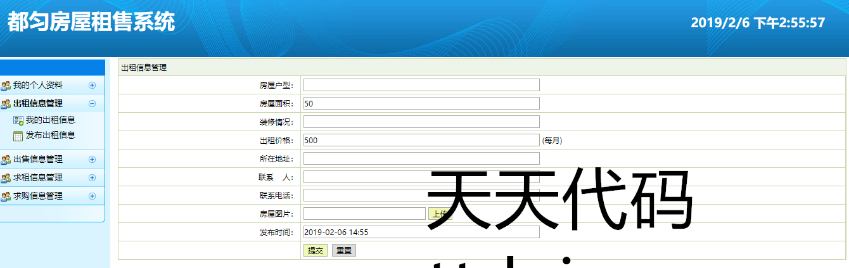This screenshot has width=849, height=268.
Task: Click the user icon beside 求购信息管理
Action: (x=6, y=196)
